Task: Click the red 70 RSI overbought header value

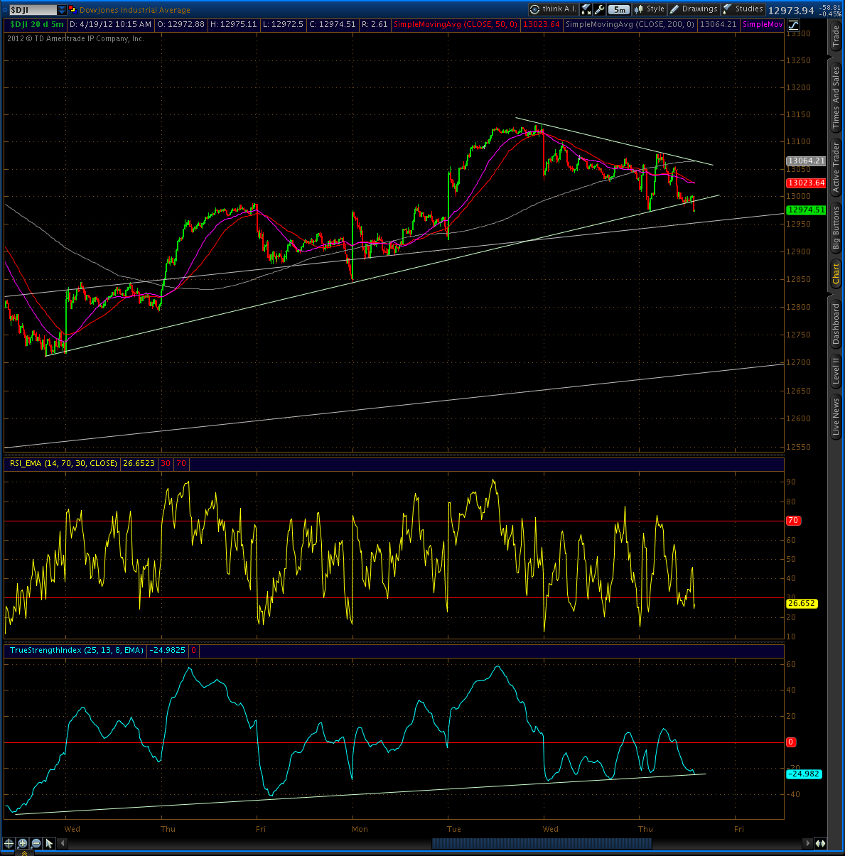Action: point(181,463)
